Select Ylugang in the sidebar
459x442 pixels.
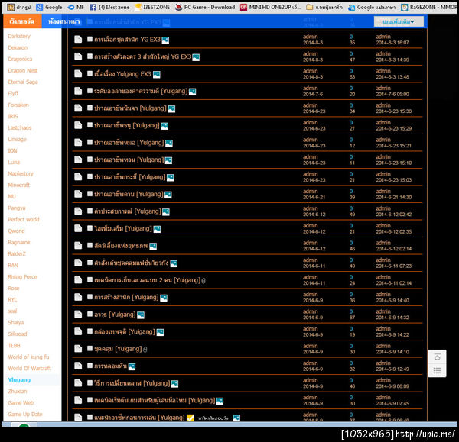coord(19,379)
